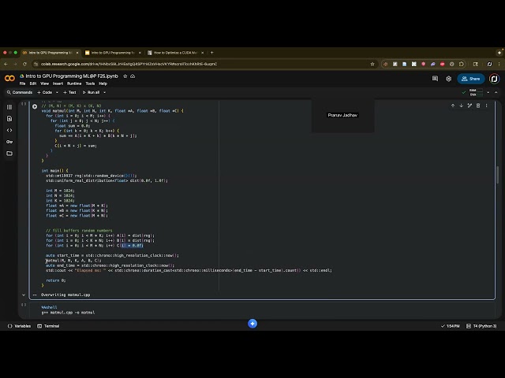Image resolution: width=505 pixels, height=378 pixels.
Task: Bookmark this page with the star in address bar
Action: coord(372,64)
